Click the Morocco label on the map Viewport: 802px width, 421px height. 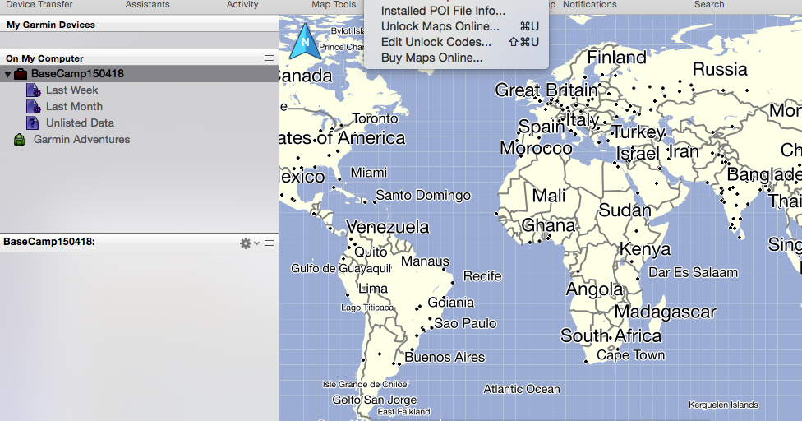click(536, 148)
